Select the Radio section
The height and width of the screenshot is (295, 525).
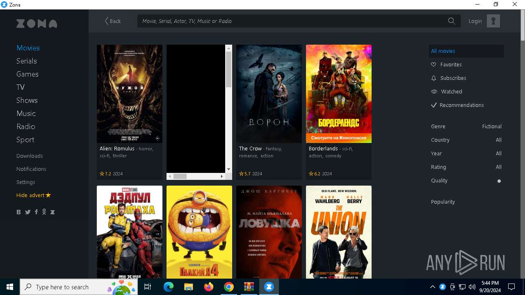pos(26,127)
